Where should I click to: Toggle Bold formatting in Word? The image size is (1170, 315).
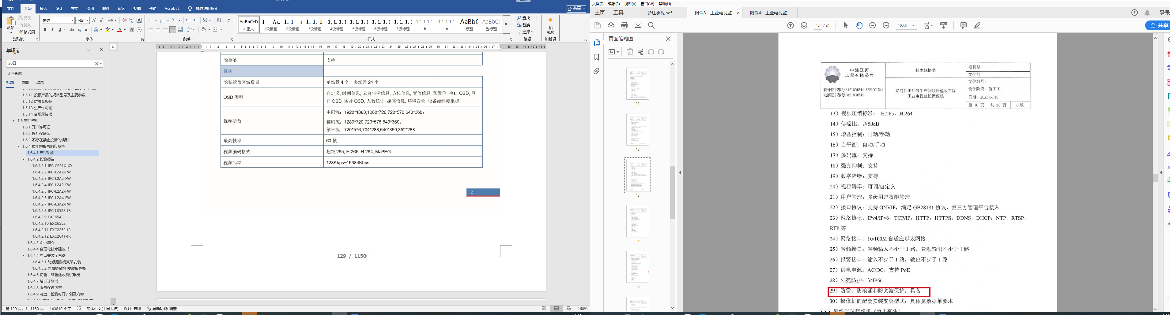pyautogui.click(x=45, y=30)
